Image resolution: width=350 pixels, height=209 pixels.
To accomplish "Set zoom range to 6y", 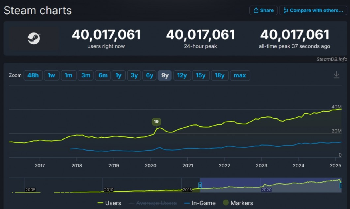I will 149,75.
